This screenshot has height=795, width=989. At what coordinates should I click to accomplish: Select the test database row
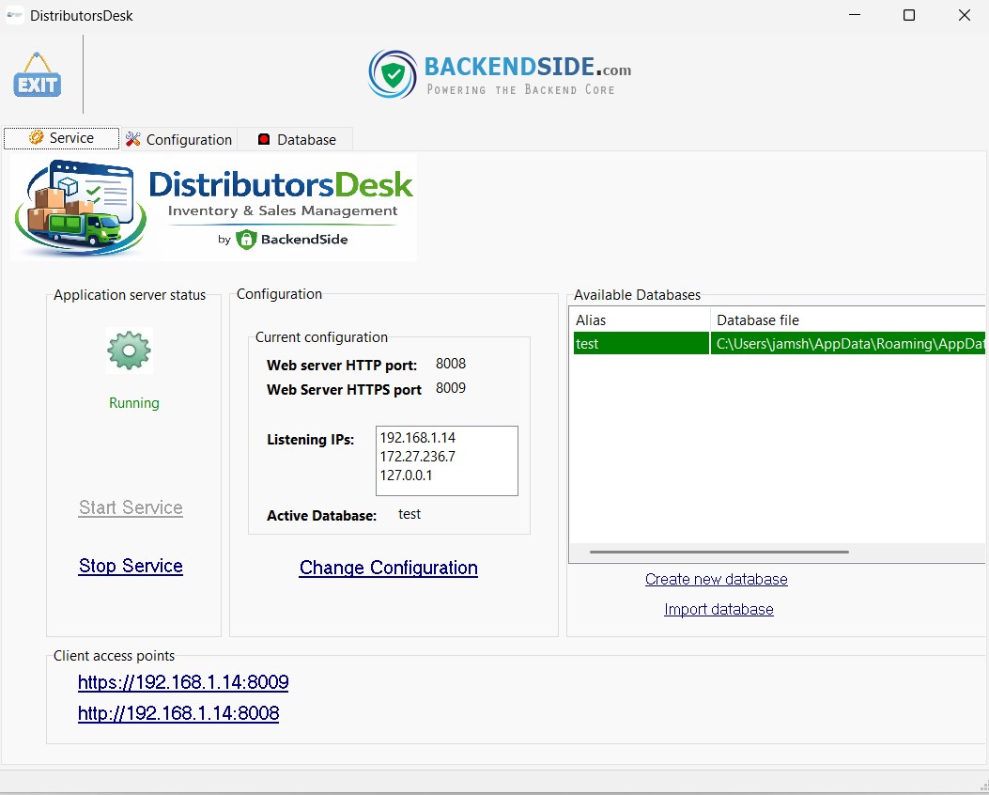tap(639, 344)
